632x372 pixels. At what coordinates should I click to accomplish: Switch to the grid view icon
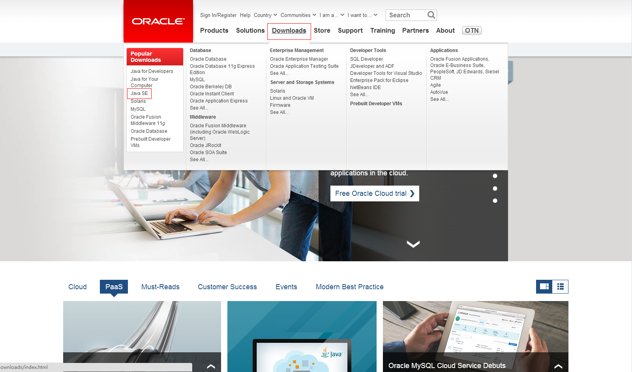(544, 286)
